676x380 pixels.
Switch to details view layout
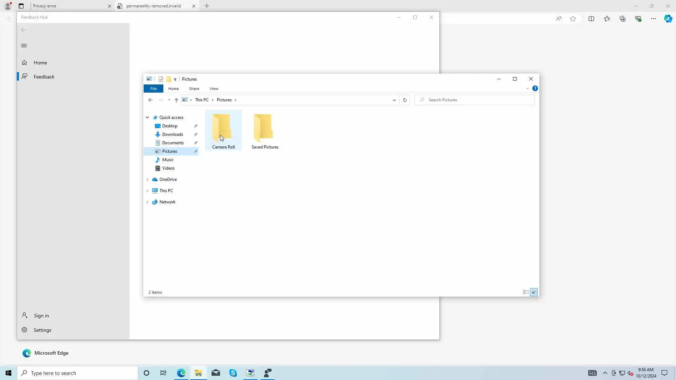coord(526,292)
